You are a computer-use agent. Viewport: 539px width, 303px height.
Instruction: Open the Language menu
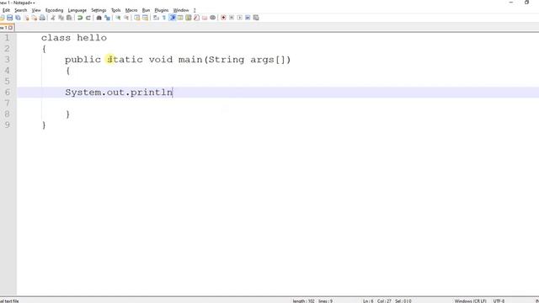[x=77, y=10]
